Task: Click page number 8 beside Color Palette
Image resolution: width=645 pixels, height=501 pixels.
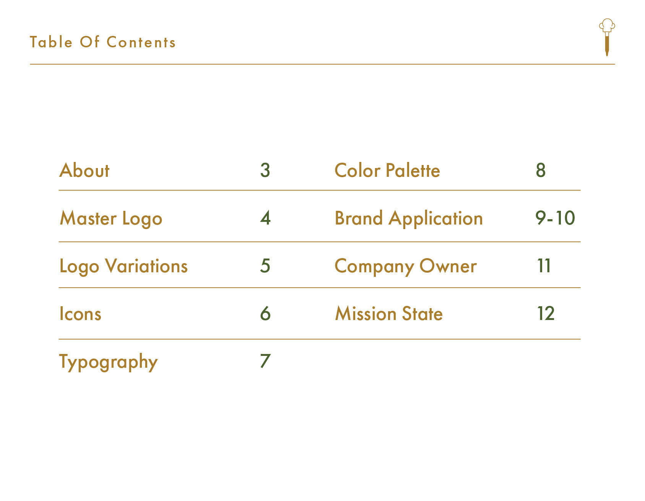Action: pos(541,170)
